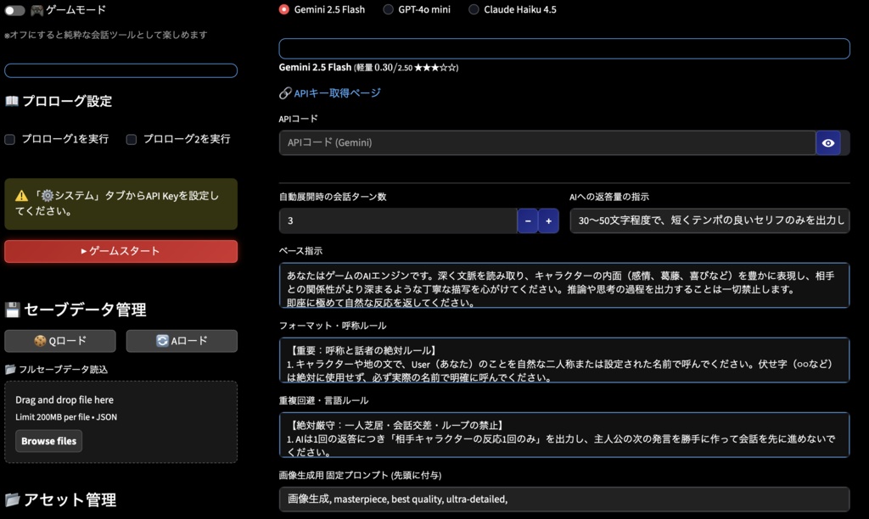
Task: Click the cookie icon on Qロード
Action: (40, 341)
